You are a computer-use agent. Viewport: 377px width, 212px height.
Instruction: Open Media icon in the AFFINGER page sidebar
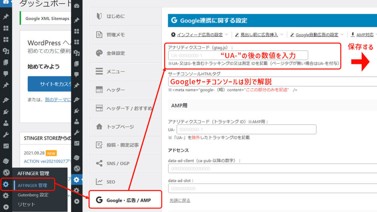tap(77, 53)
